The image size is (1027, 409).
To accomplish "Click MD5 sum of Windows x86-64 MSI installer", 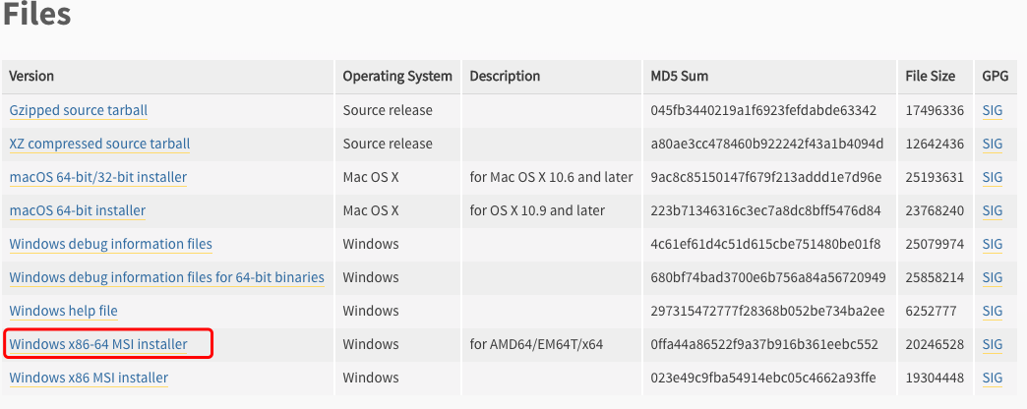I will pyautogui.click(x=762, y=344).
